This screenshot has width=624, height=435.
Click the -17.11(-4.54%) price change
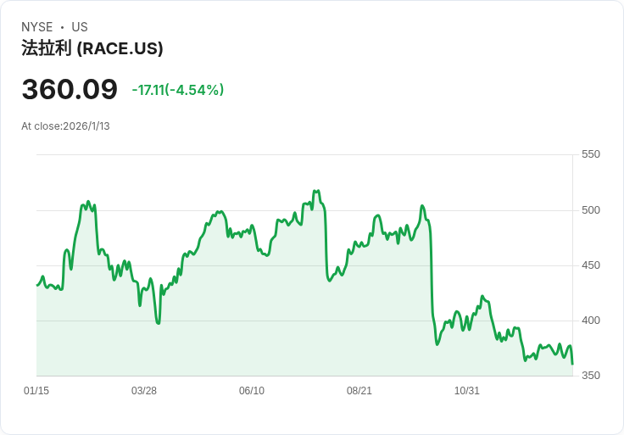tap(178, 90)
